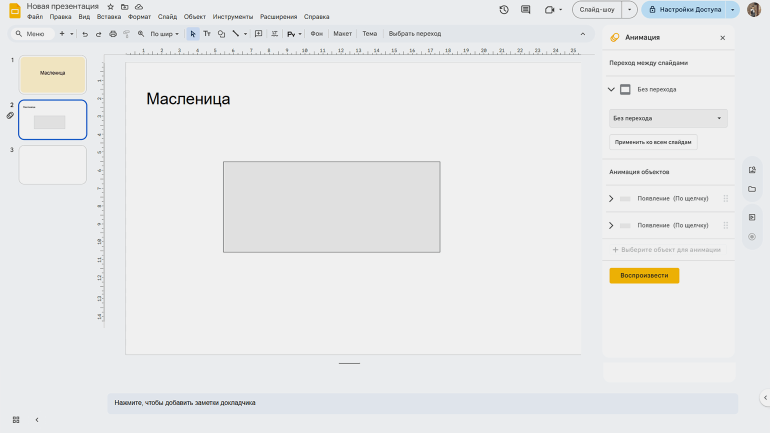Open the 'Расширения' menu
The width and height of the screenshot is (770, 433).
tap(278, 17)
